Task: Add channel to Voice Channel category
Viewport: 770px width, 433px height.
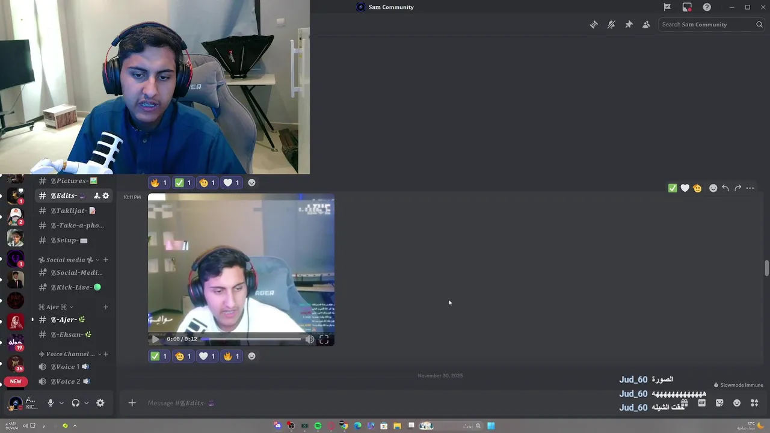Action: pyautogui.click(x=106, y=354)
